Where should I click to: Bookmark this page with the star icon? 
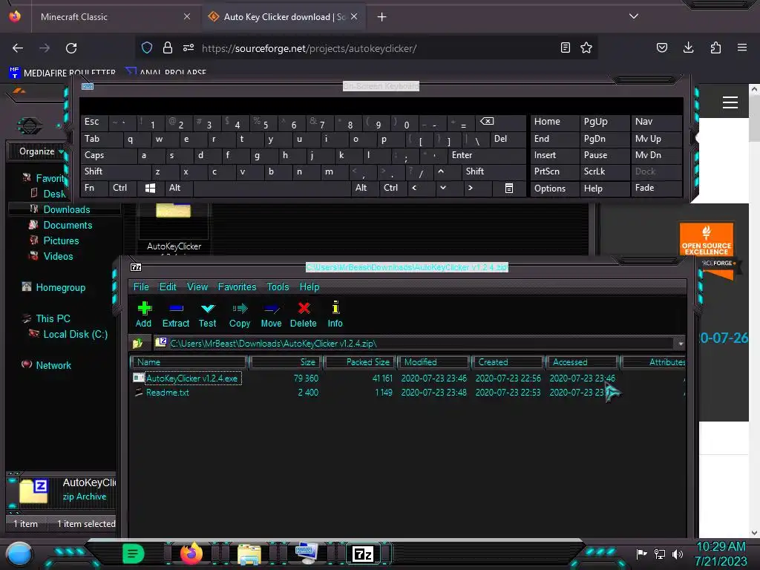click(x=586, y=47)
